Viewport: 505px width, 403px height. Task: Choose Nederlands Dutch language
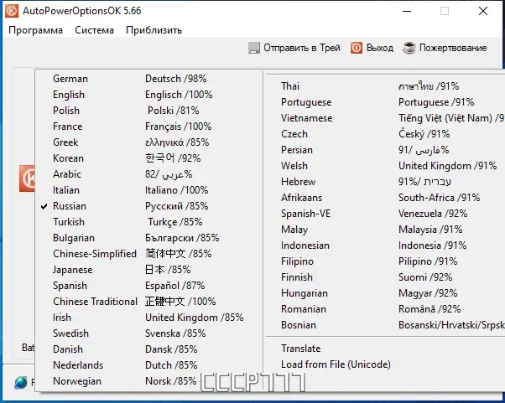point(149,365)
